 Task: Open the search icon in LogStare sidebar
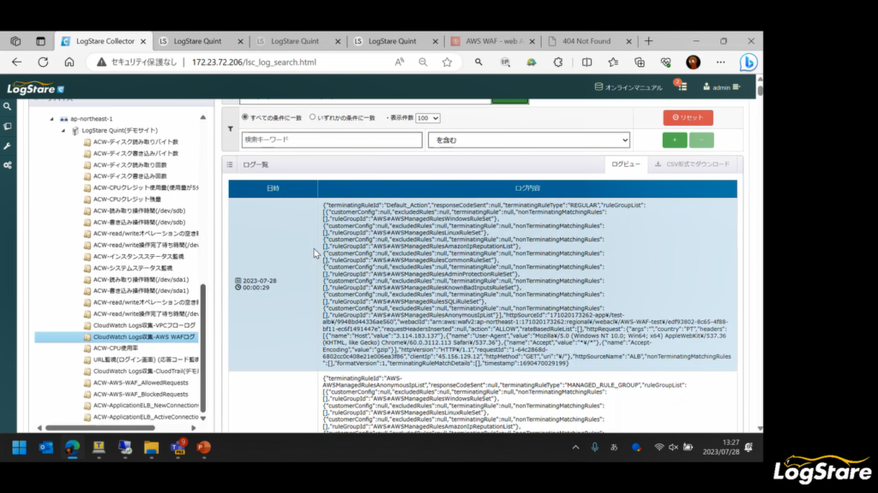click(x=7, y=106)
